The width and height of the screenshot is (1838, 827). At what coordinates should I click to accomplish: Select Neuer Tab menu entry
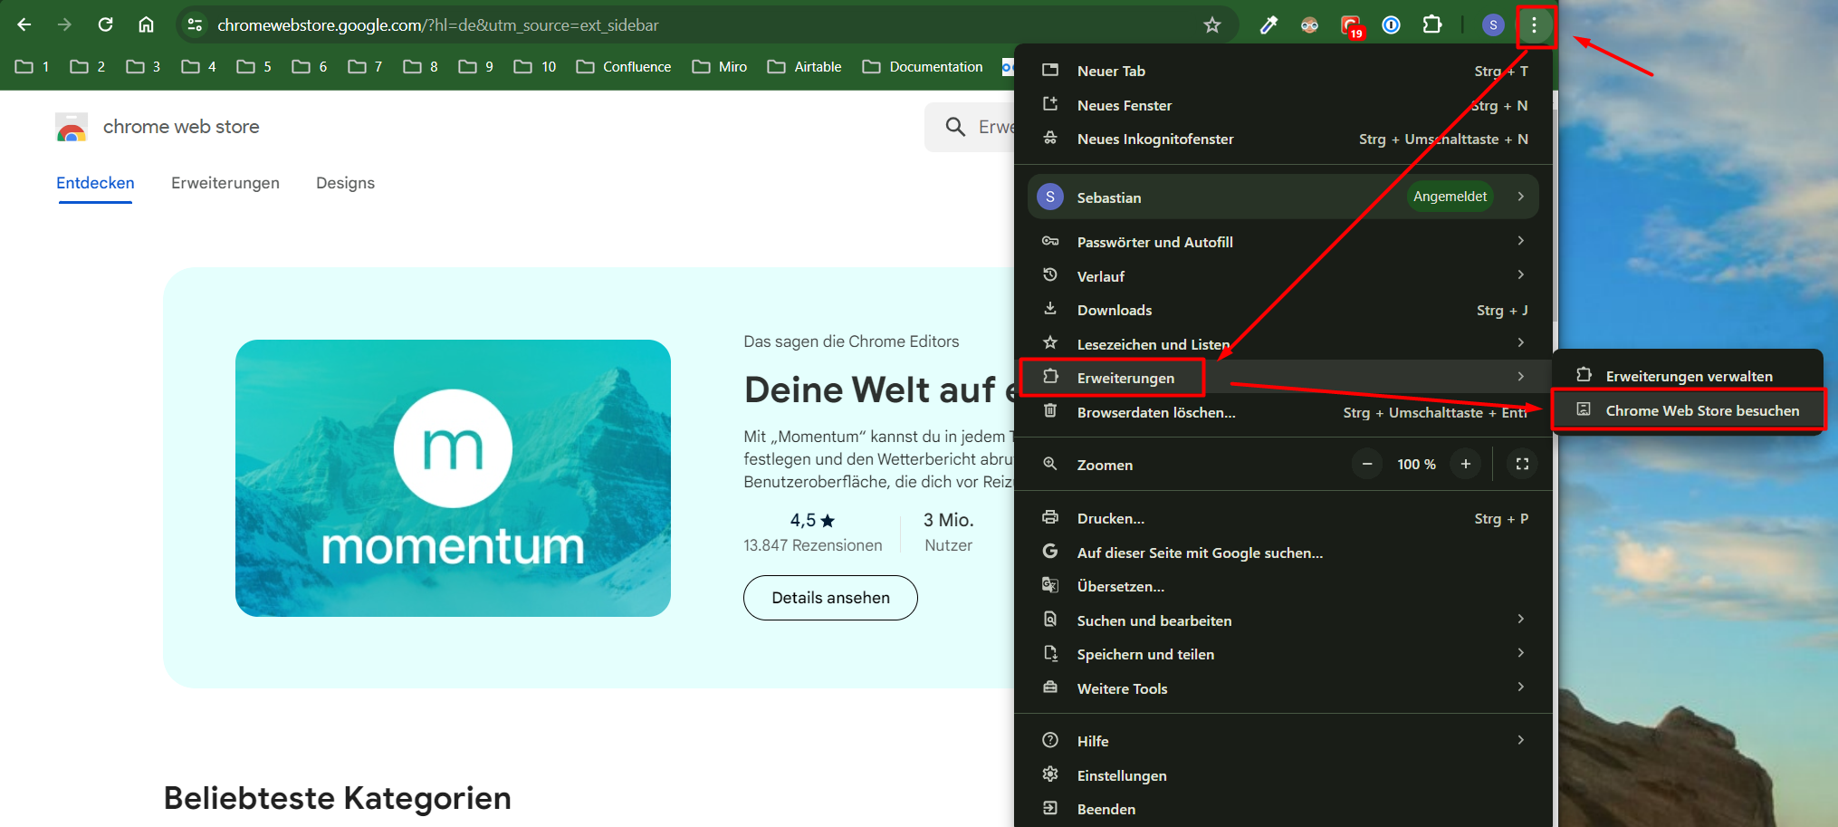1284,71
